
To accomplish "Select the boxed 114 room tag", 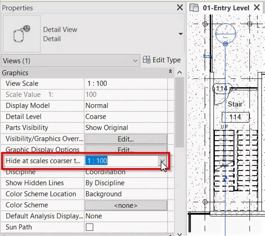I will pos(236,117).
